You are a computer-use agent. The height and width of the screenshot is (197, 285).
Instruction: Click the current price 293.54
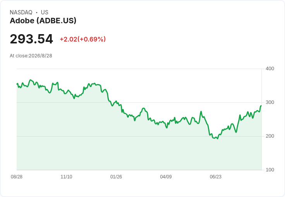(31, 39)
